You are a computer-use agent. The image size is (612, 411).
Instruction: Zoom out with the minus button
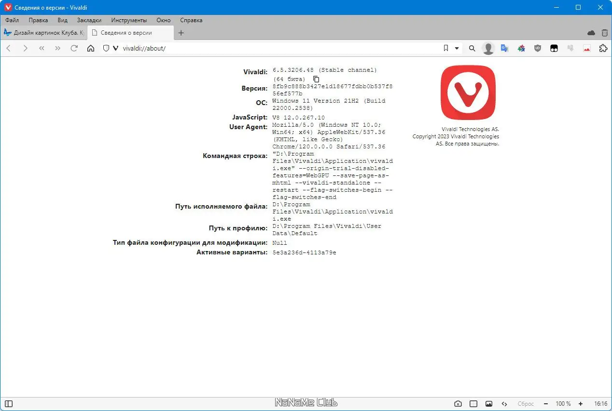pos(545,404)
